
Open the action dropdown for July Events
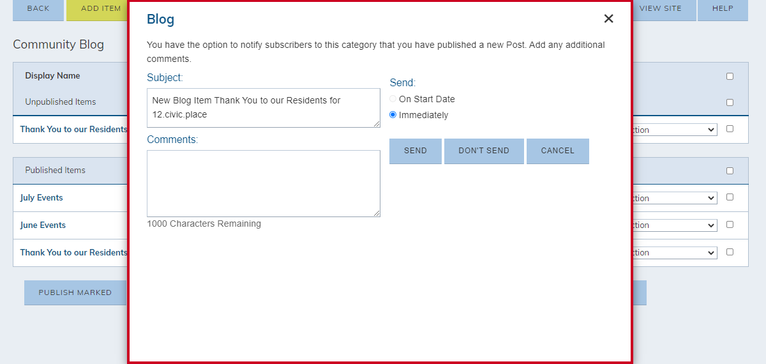coord(674,198)
